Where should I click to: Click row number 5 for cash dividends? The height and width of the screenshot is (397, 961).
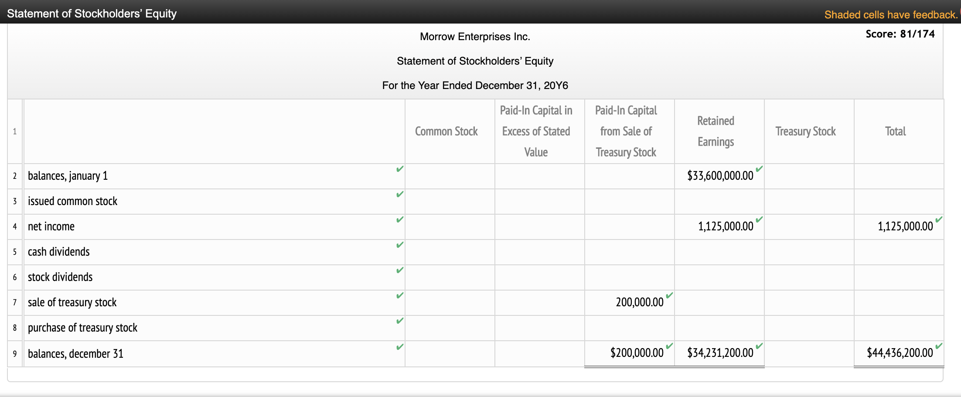coord(15,252)
